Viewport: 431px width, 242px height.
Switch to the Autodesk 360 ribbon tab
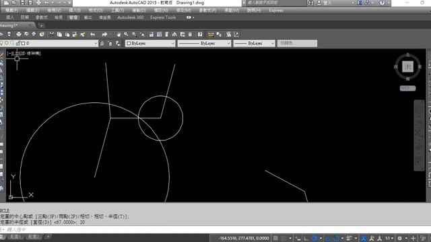click(130, 17)
